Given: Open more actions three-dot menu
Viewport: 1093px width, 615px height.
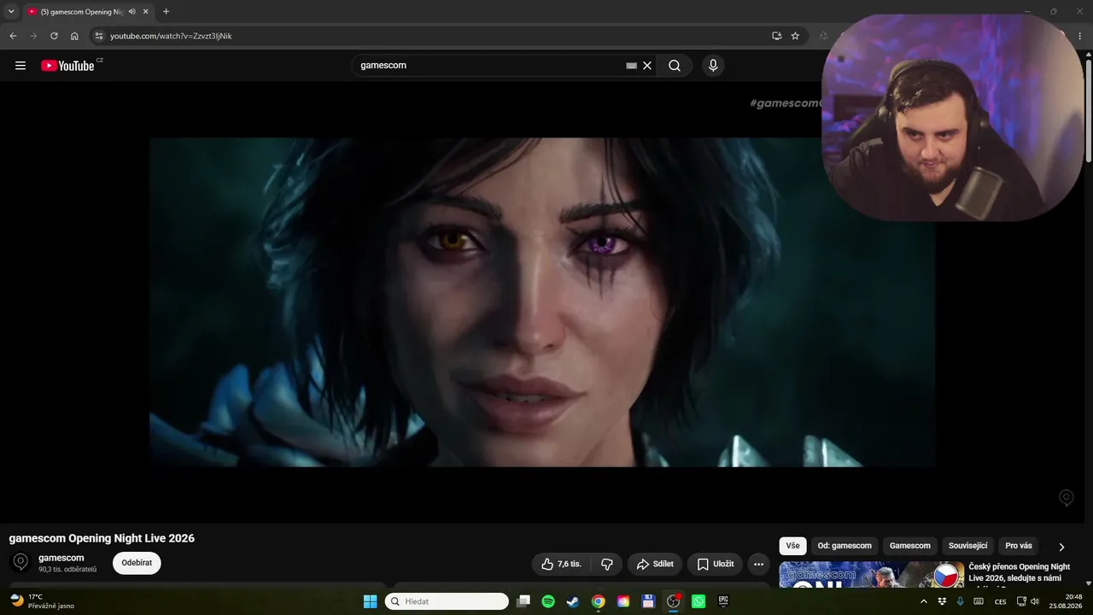Looking at the screenshot, I should point(758,564).
